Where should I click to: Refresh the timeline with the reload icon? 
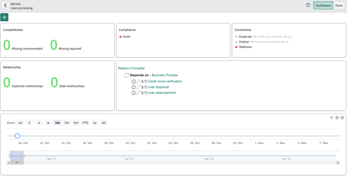[x=332, y=117]
